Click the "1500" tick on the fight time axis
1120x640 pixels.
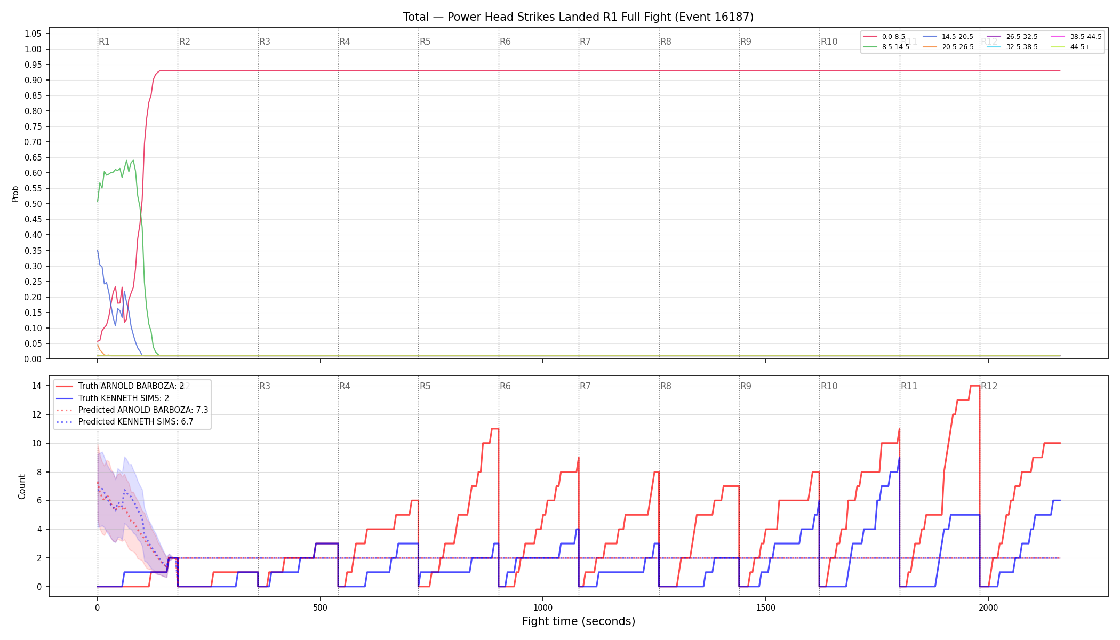766,608
